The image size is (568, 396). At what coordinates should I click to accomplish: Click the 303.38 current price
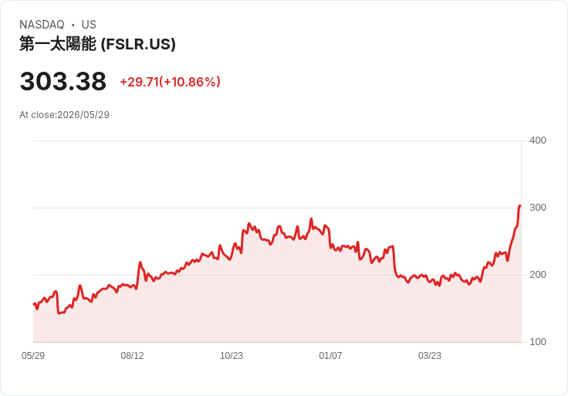(x=63, y=81)
